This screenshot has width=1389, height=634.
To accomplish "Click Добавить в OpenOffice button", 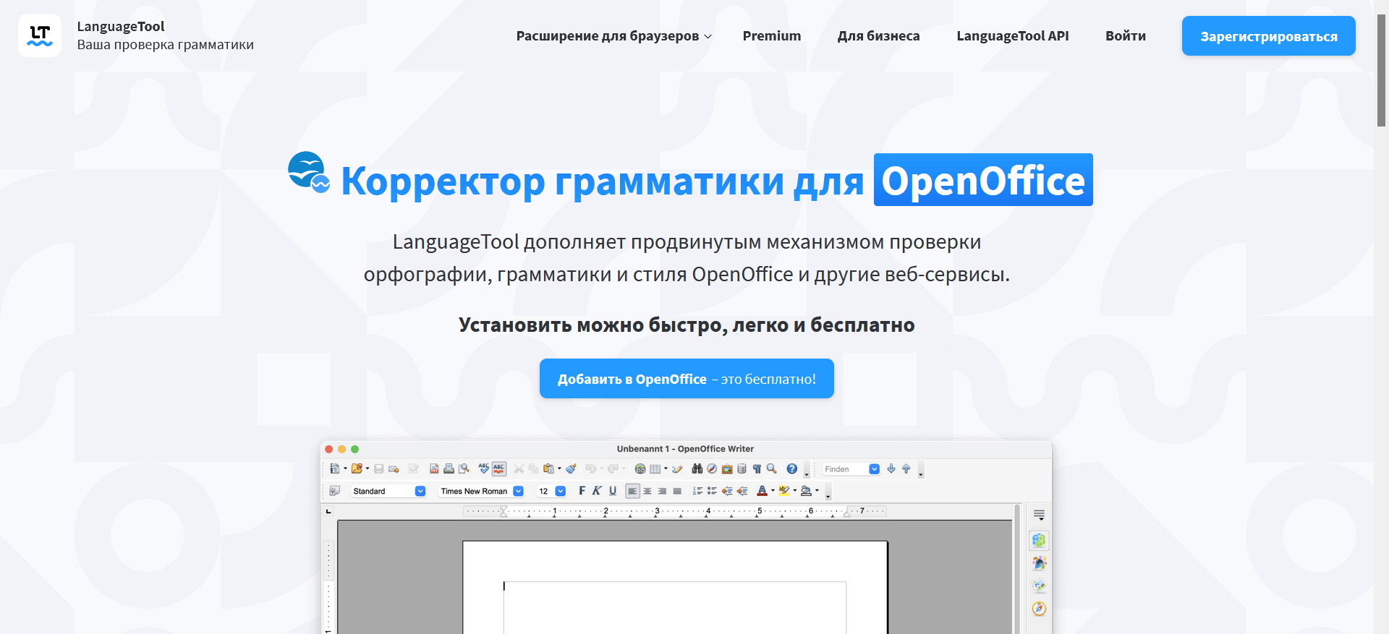I will point(687,379).
